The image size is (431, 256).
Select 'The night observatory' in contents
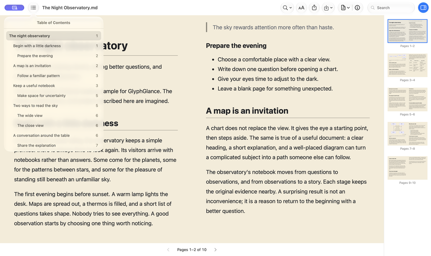53,36
